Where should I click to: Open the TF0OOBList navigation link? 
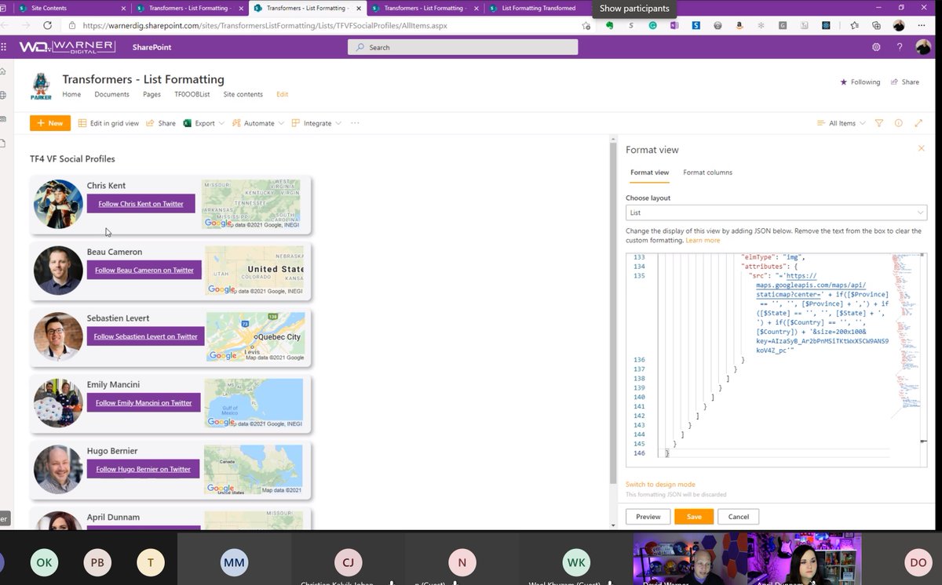pos(192,94)
